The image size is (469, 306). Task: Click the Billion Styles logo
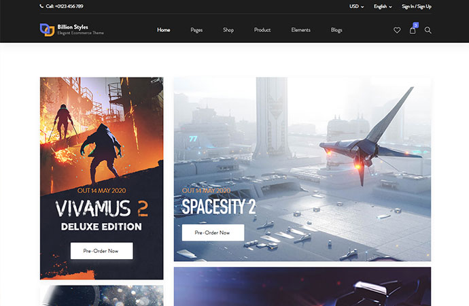coord(72,30)
